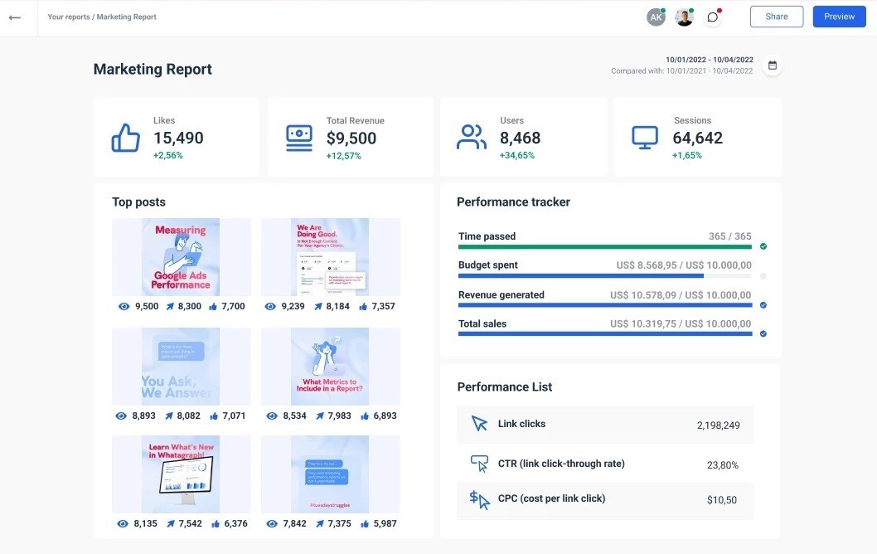Open the You Ask, We Answer post
877x554 pixels.
click(x=182, y=366)
